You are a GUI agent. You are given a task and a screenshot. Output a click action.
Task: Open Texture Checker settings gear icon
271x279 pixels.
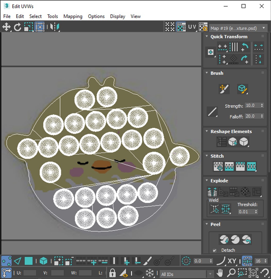point(203,27)
